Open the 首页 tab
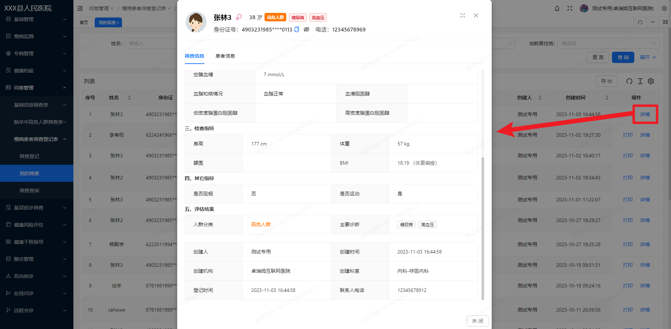Image resolution: width=671 pixels, height=329 pixels. tap(84, 22)
